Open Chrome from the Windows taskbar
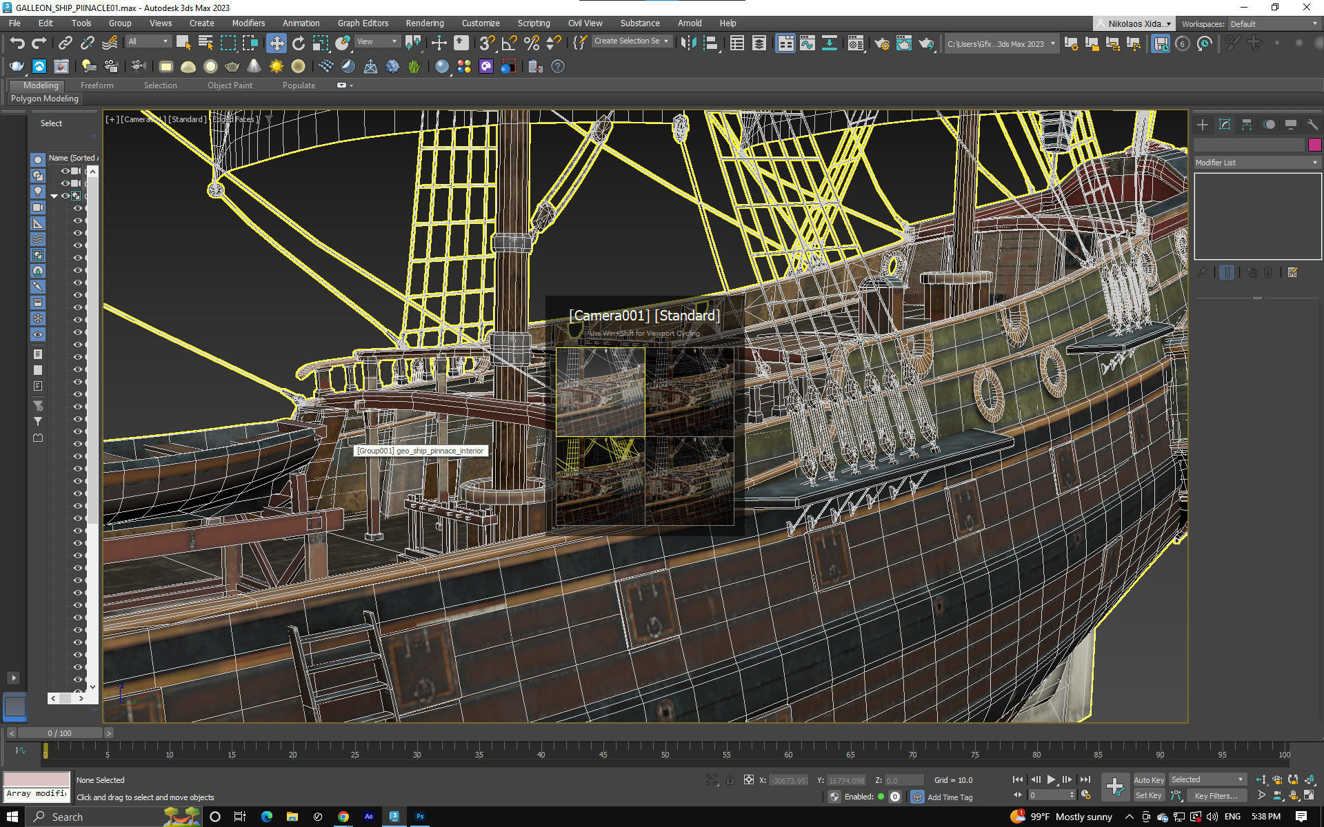Screen dimensions: 1324x827 coord(343,817)
